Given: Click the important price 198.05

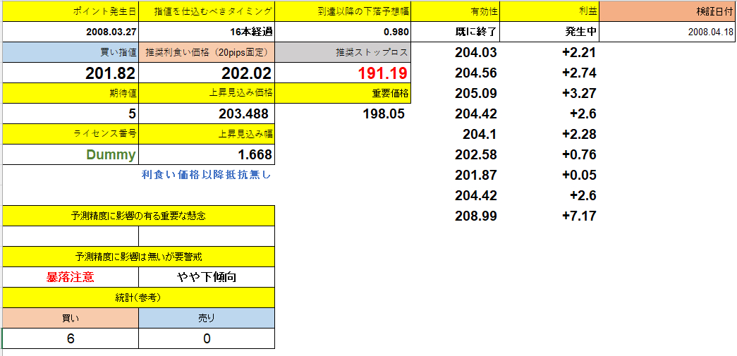Looking at the screenshot, I should (x=384, y=113).
